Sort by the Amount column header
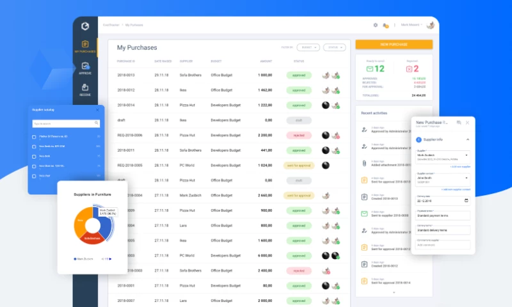This screenshot has width=512, height=307. [266, 61]
